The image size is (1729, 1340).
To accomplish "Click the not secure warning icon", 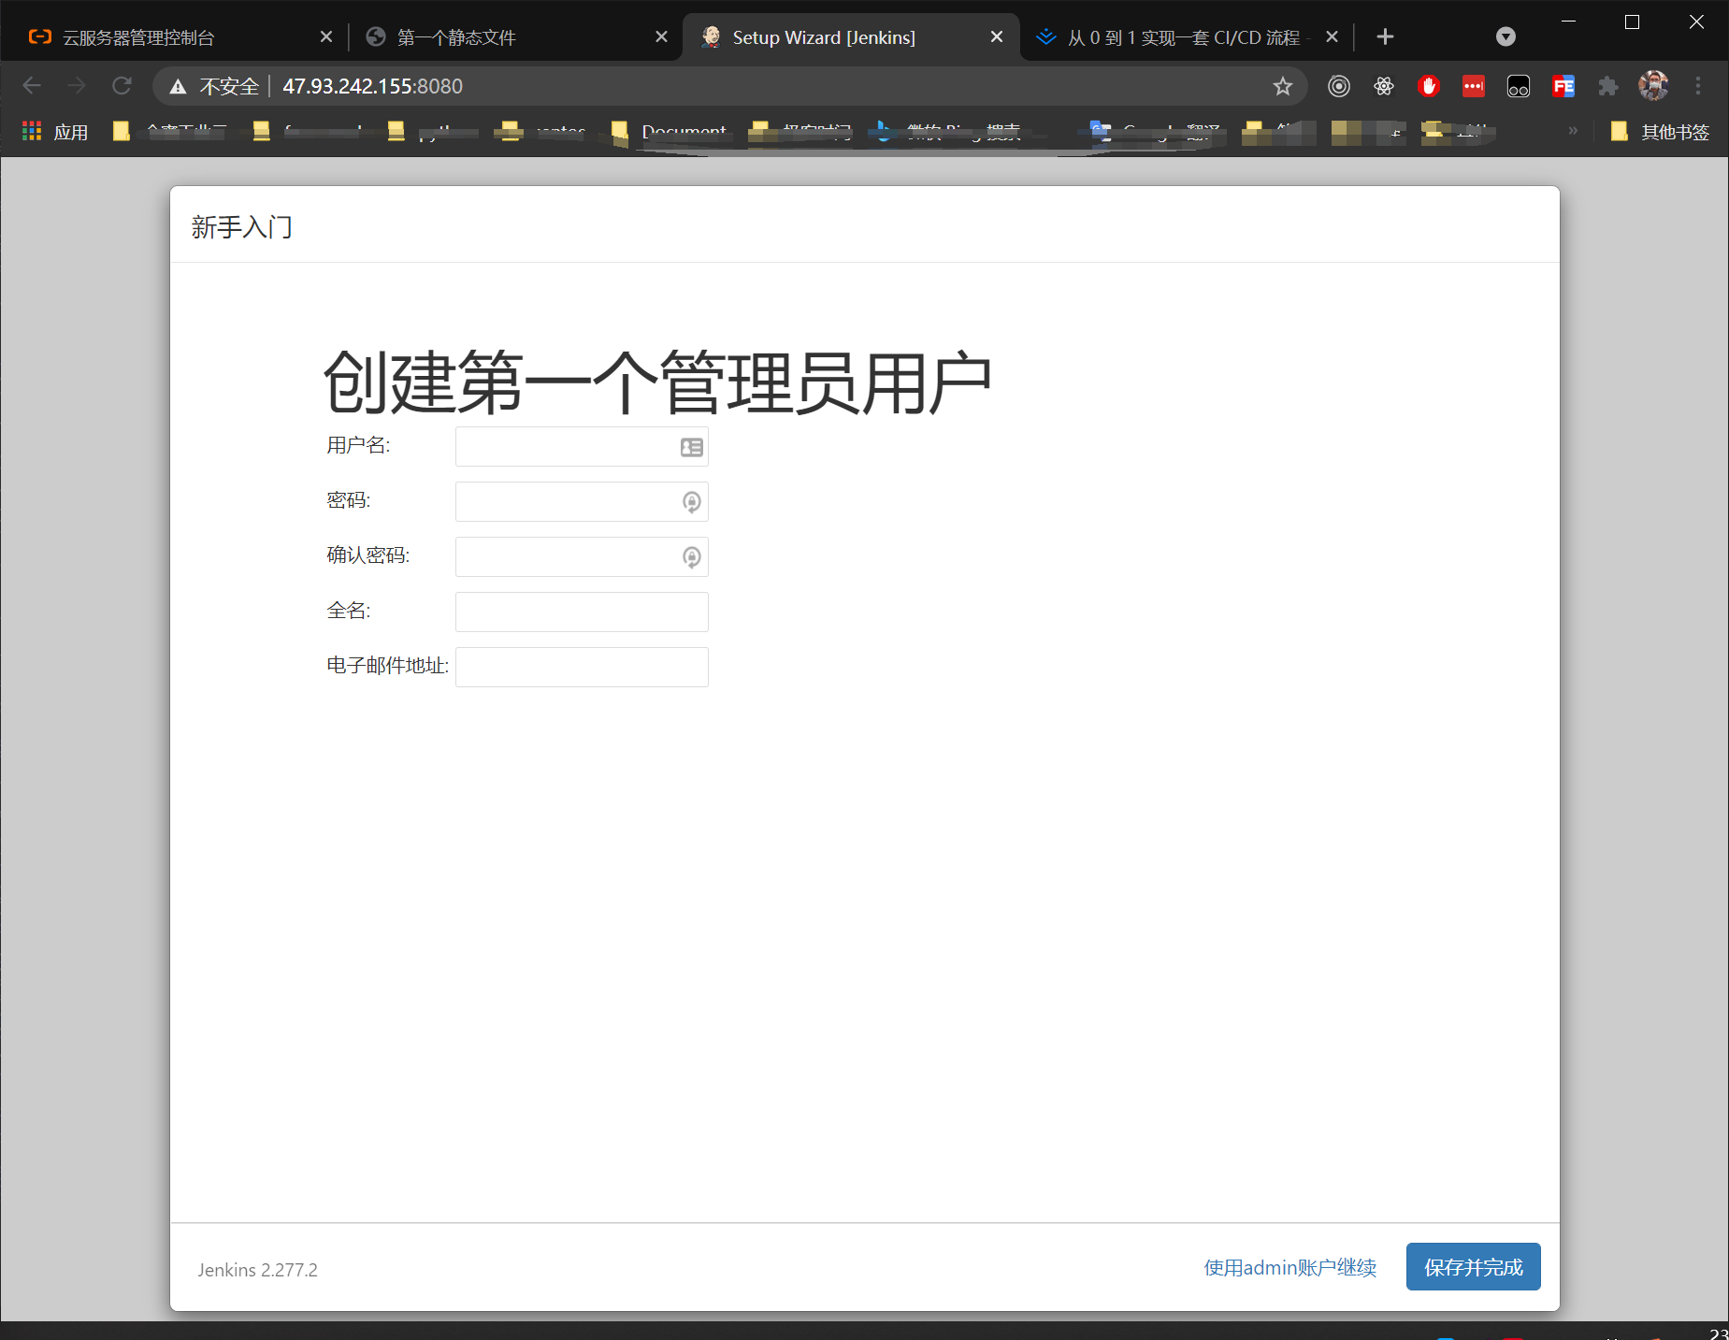I will (178, 86).
